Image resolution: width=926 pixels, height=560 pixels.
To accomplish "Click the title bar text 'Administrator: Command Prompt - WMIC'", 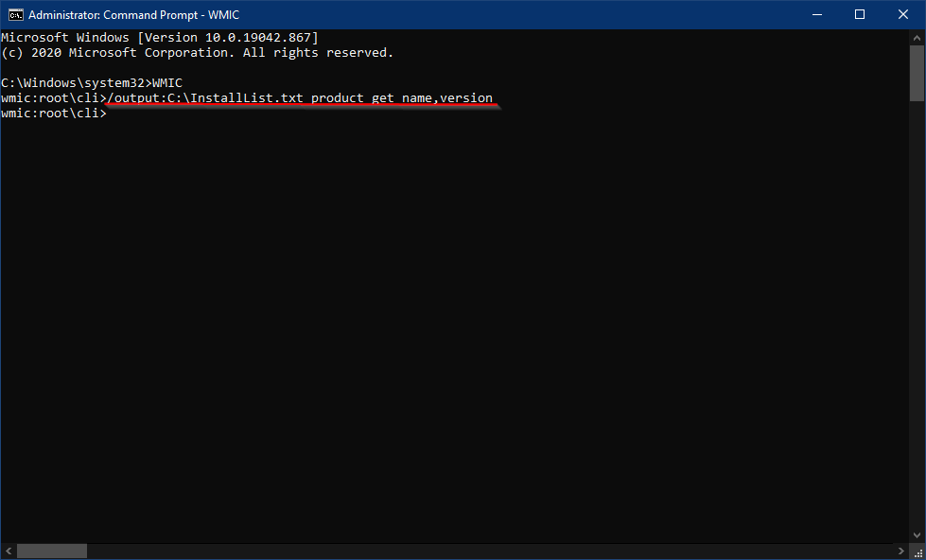I will click(x=133, y=15).
